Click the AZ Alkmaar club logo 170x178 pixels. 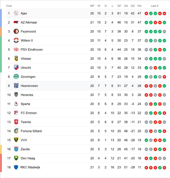pos(16,22)
